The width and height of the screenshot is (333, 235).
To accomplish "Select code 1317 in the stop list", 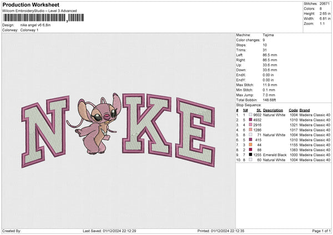I will [x=294, y=130].
